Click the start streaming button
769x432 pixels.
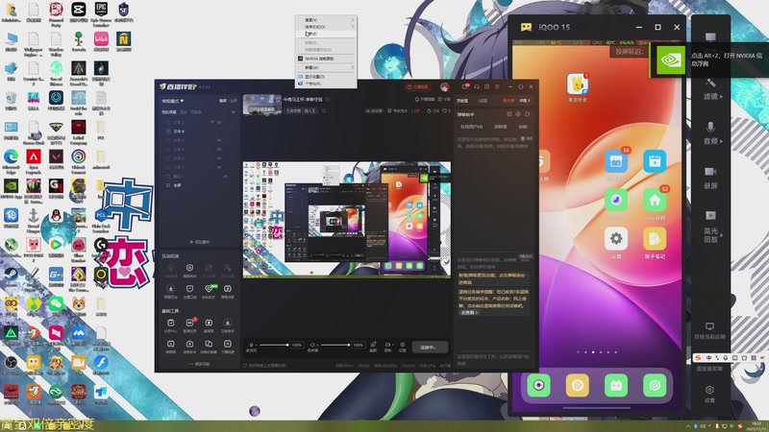429,347
